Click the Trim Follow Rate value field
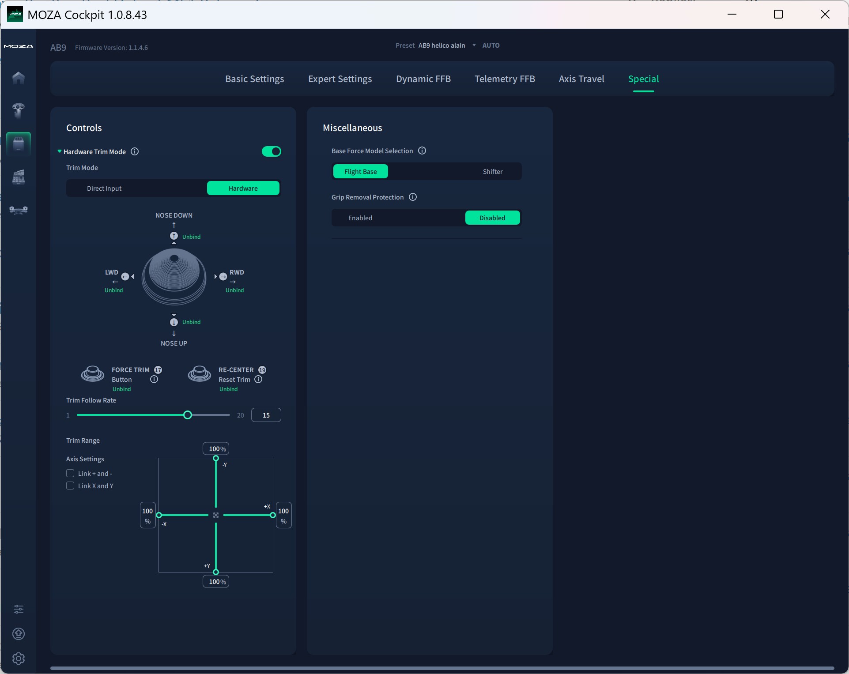849x674 pixels. (266, 415)
